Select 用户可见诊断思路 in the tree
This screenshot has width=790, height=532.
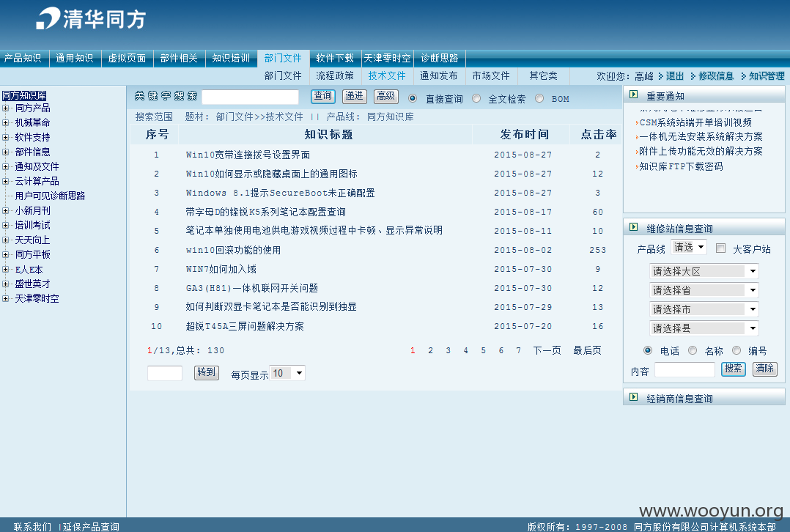50,196
